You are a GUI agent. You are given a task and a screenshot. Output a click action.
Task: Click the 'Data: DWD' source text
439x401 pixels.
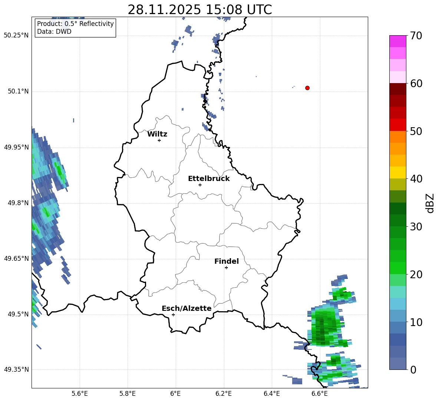coord(54,32)
